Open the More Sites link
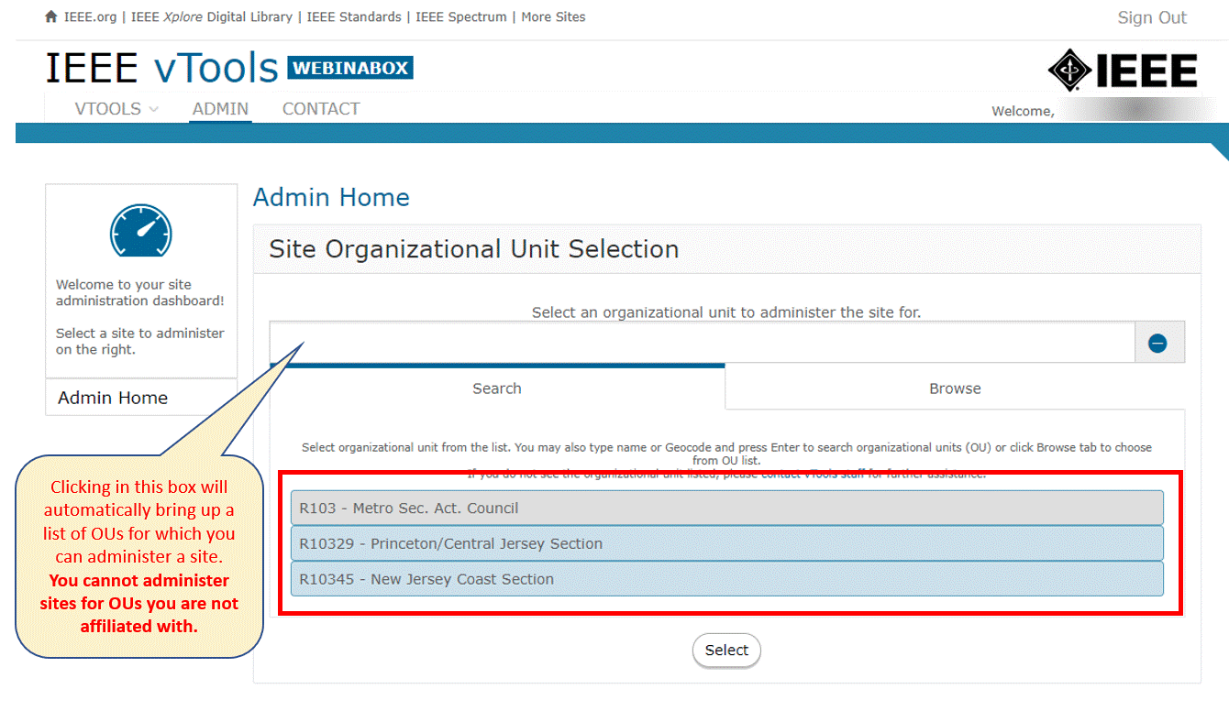Viewport: 1229px width, 711px height. click(553, 17)
